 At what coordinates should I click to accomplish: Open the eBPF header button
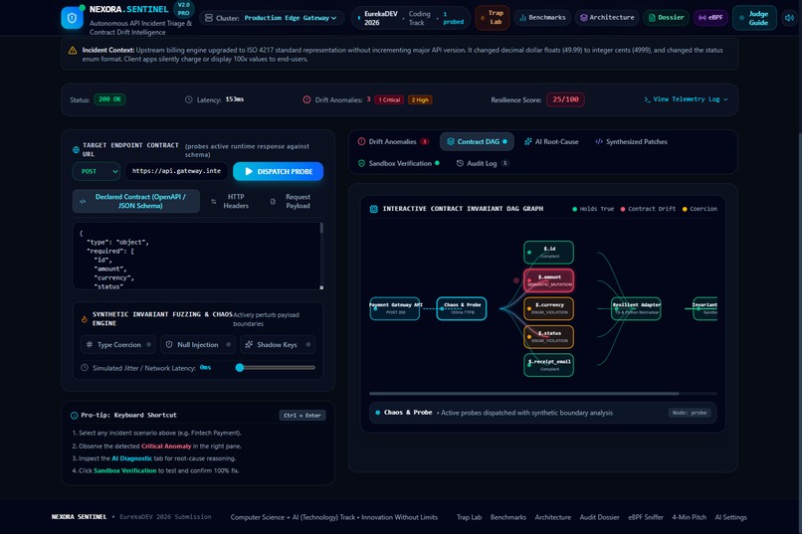pyautogui.click(x=710, y=17)
